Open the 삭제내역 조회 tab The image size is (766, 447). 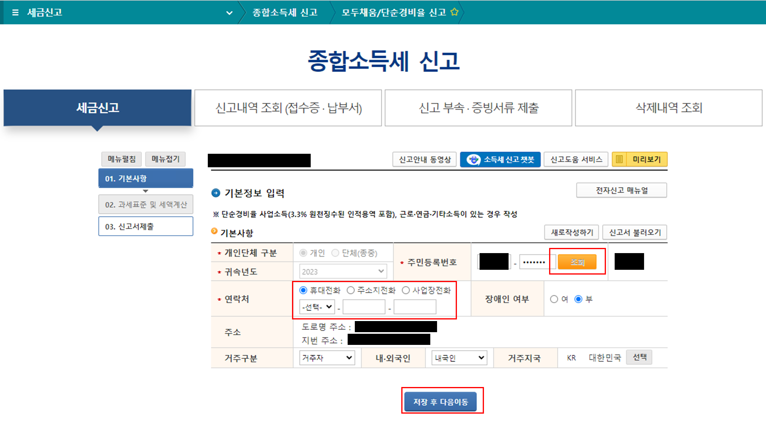669,108
